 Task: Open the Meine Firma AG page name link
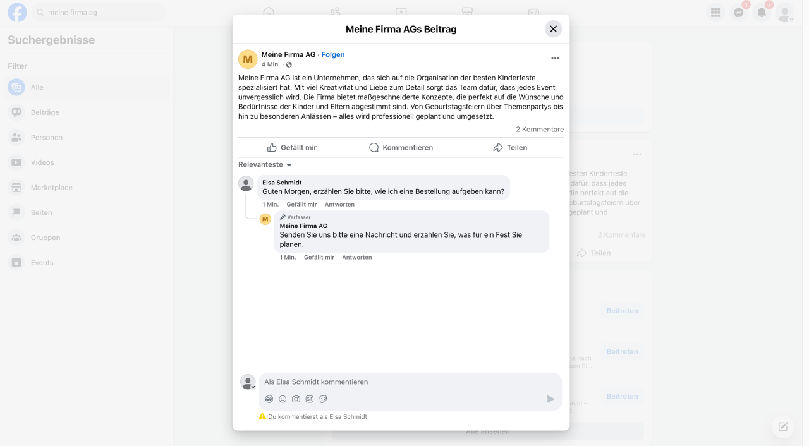[288, 55]
